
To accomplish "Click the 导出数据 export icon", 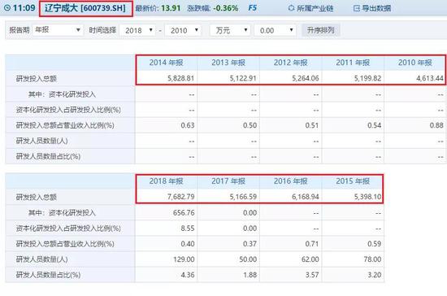I will tap(356, 8).
